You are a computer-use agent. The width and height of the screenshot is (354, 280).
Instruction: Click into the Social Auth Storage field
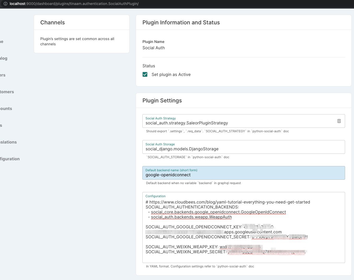tap(235, 149)
